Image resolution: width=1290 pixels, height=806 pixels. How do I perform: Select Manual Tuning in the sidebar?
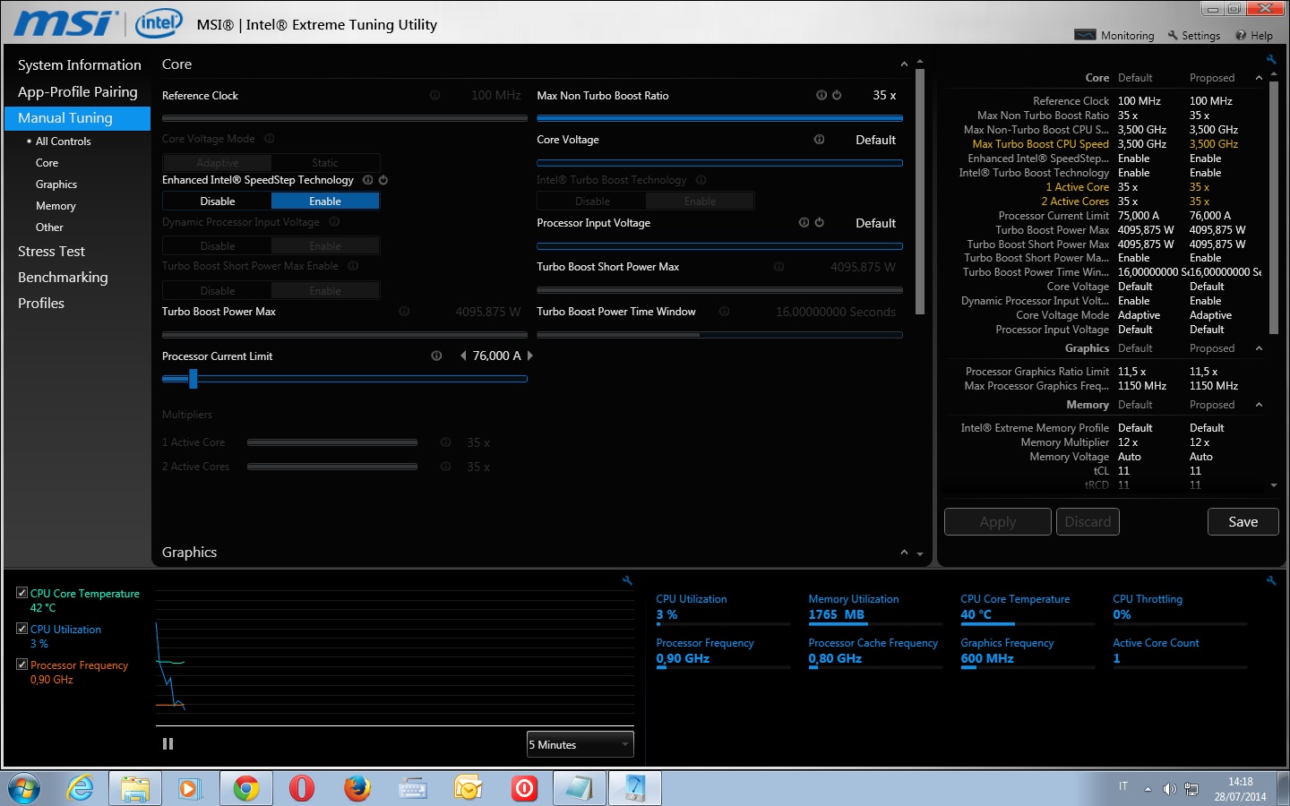click(78, 118)
